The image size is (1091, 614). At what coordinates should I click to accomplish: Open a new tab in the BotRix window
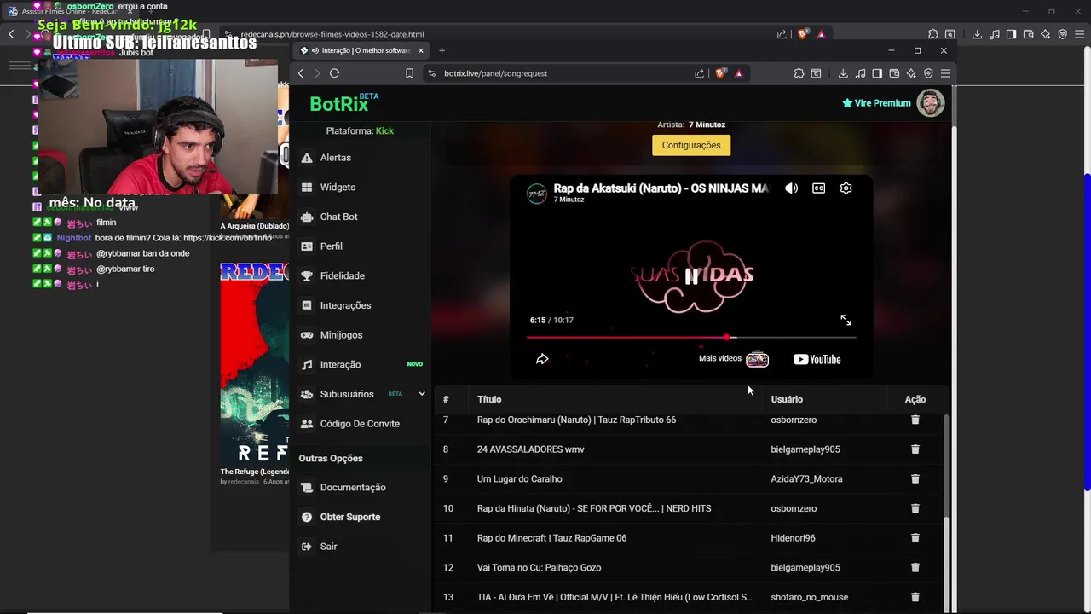tap(442, 50)
